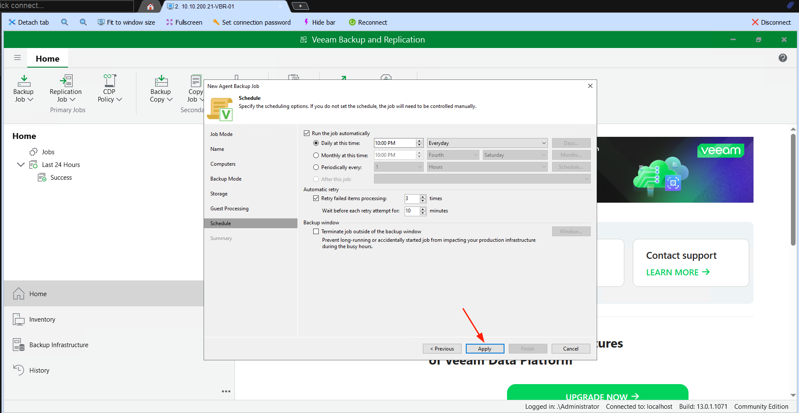Open the periodic interval number dropdown
Viewport: 799px width, 413px height.
[x=399, y=167]
